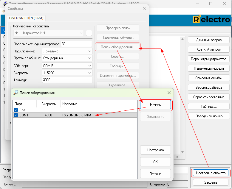This screenshot has height=189, width=232.
Task: Select the DrvFR v6.19.0.9 tab
Action: click(26, 18)
